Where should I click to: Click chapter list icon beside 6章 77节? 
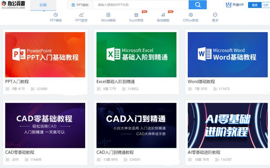pos(99,89)
